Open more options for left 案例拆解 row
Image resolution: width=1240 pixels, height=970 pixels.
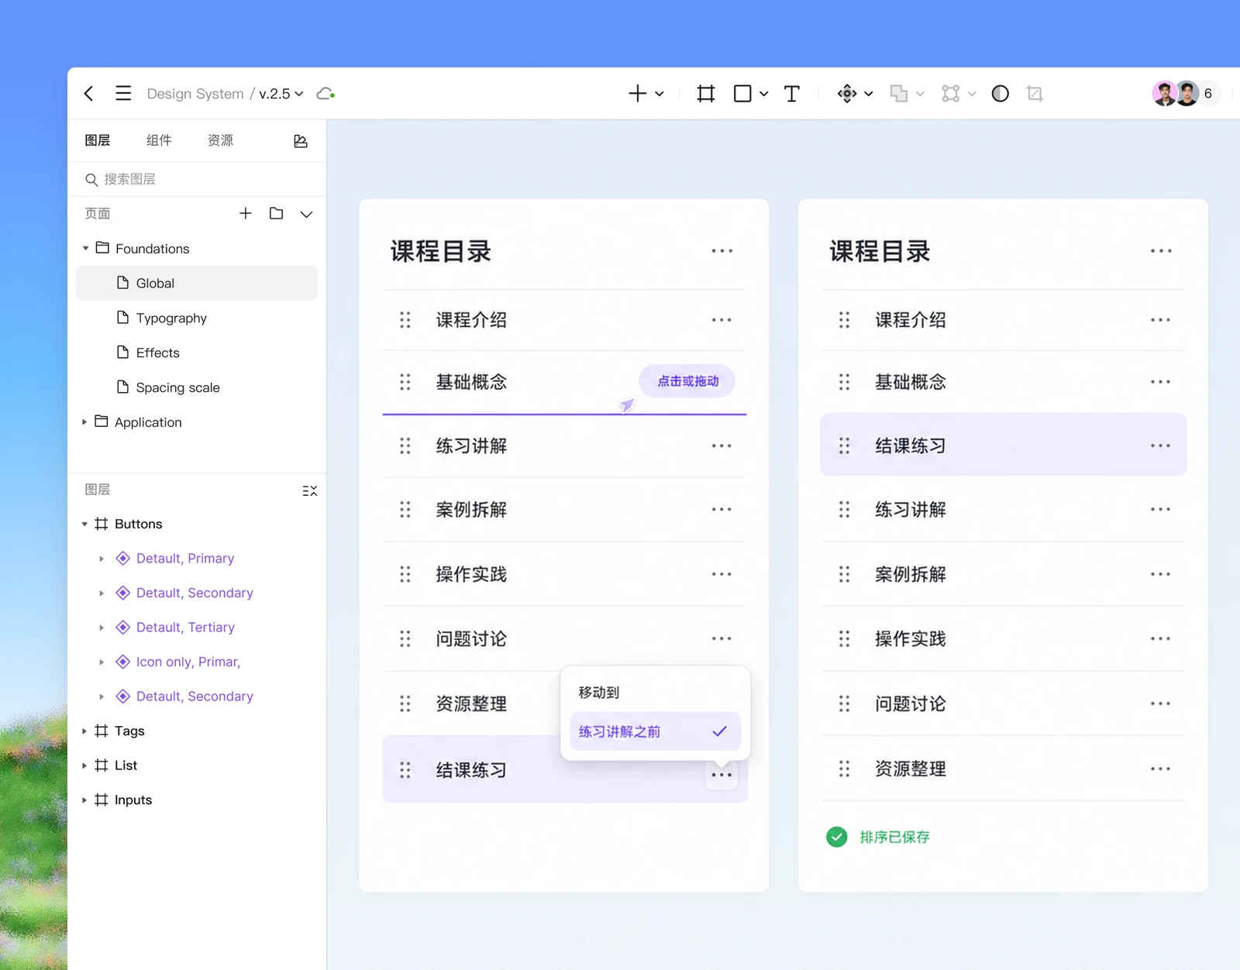tap(722, 510)
